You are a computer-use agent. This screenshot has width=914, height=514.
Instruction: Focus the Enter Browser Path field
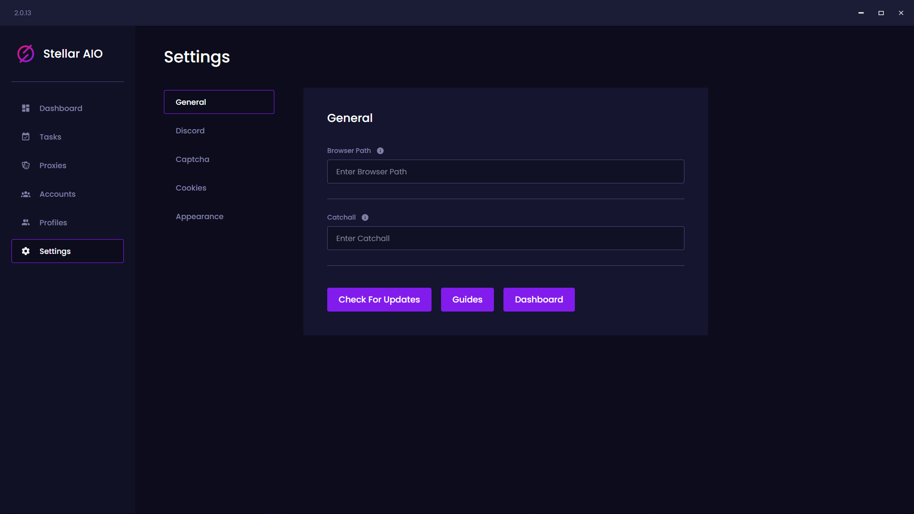point(505,171)
